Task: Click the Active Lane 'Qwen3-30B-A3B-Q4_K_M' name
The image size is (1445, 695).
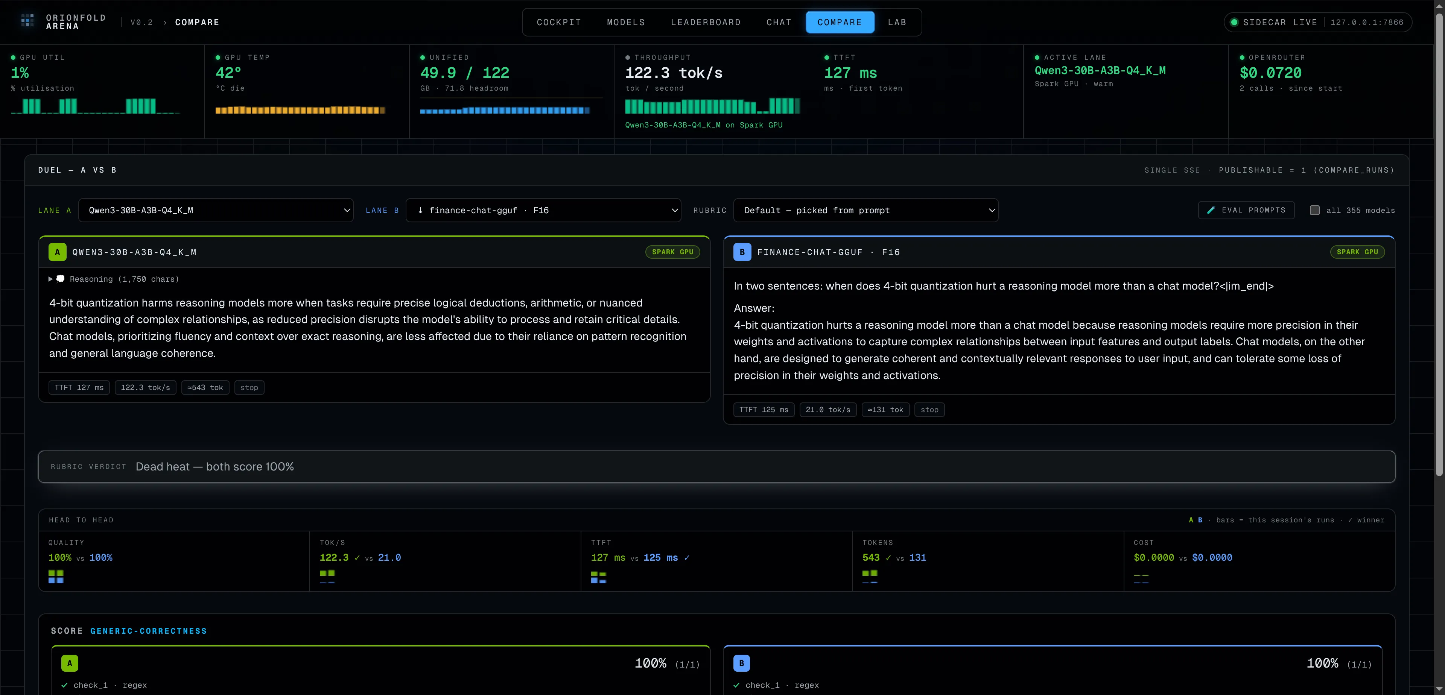Action: click(x=1100, y=71)
